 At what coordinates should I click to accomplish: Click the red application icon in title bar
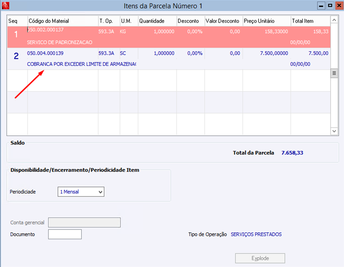tap(5, 6)
